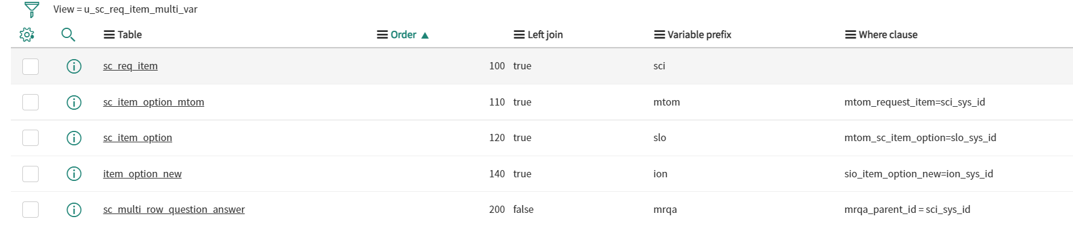This screenshot has height=234, width=1073.
Task: Open the Table column options menu
Action: coord(109,35)
